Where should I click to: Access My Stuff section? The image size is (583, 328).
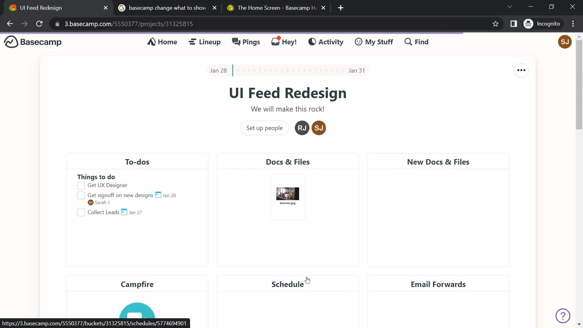(373, 42)
